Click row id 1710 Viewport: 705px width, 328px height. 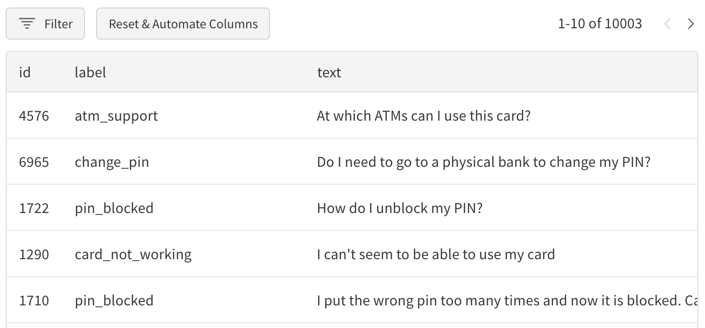pos(34,301)
